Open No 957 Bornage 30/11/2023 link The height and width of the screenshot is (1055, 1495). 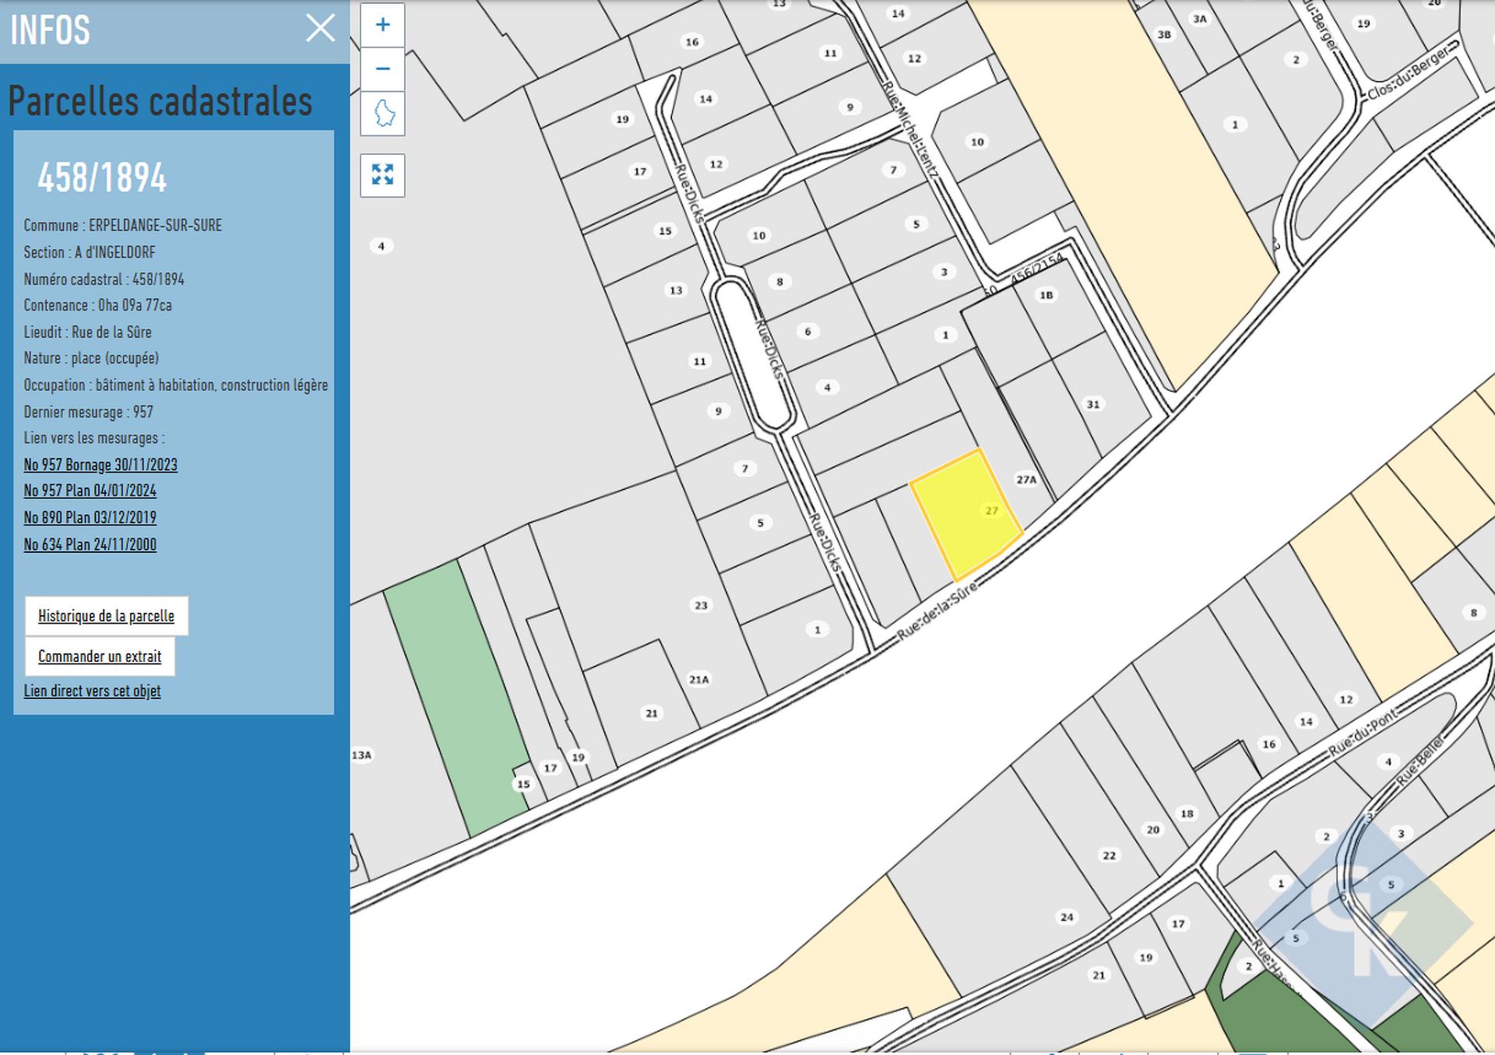100,465
